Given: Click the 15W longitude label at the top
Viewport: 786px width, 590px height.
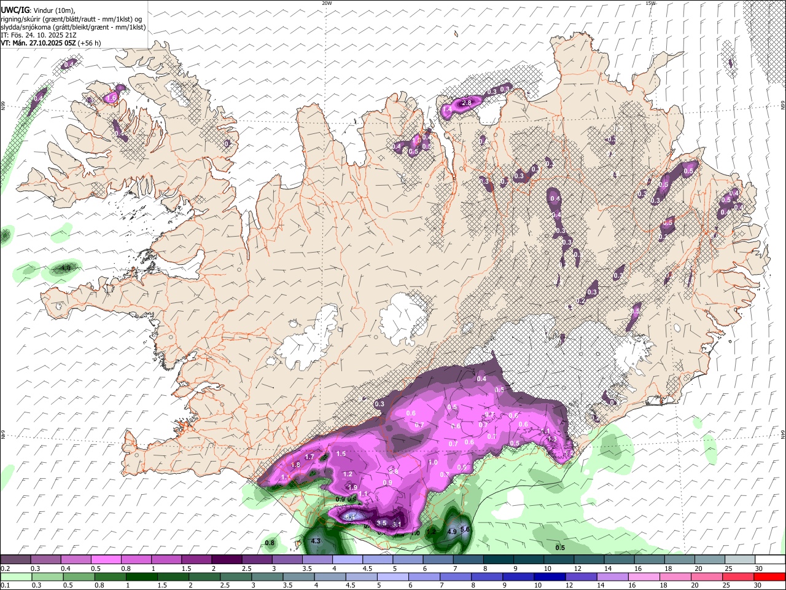Looking at the screenshot, I should (650, 3).
